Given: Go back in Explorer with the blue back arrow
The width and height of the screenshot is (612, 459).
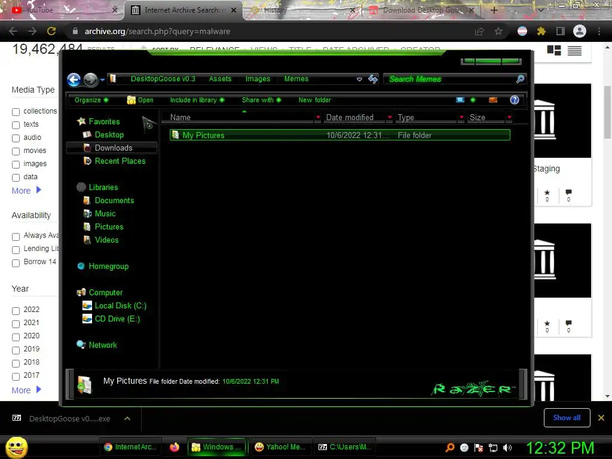Looking at the screenshot, I should 74,79.
